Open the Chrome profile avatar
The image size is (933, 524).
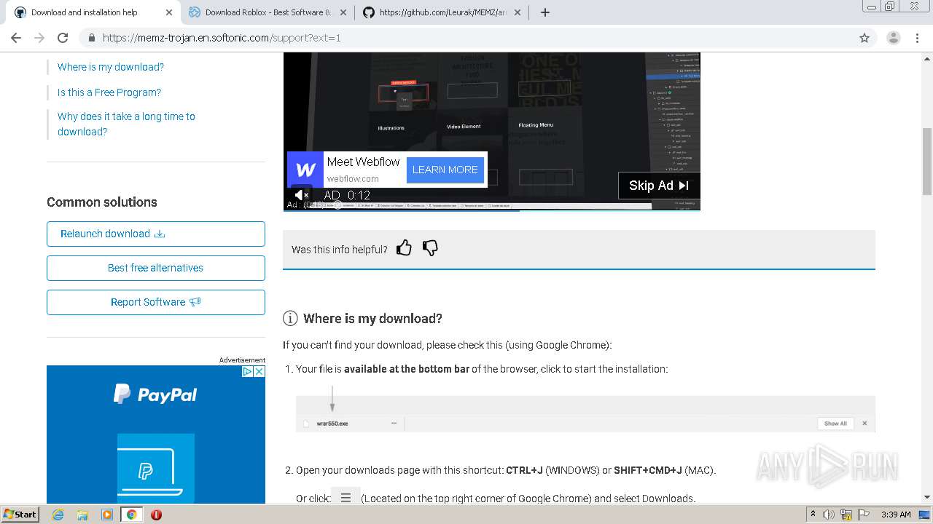pos(894,38)
